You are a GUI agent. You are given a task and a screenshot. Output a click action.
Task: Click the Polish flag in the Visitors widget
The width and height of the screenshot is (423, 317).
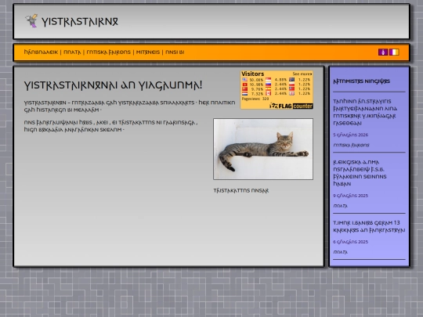(x=291, y=84)
